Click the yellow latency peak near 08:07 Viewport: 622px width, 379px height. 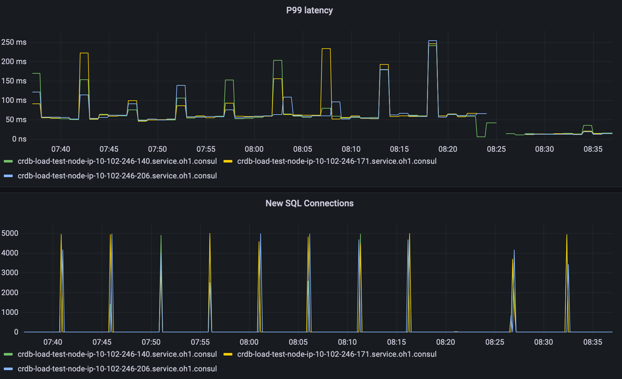click(326, 49)
